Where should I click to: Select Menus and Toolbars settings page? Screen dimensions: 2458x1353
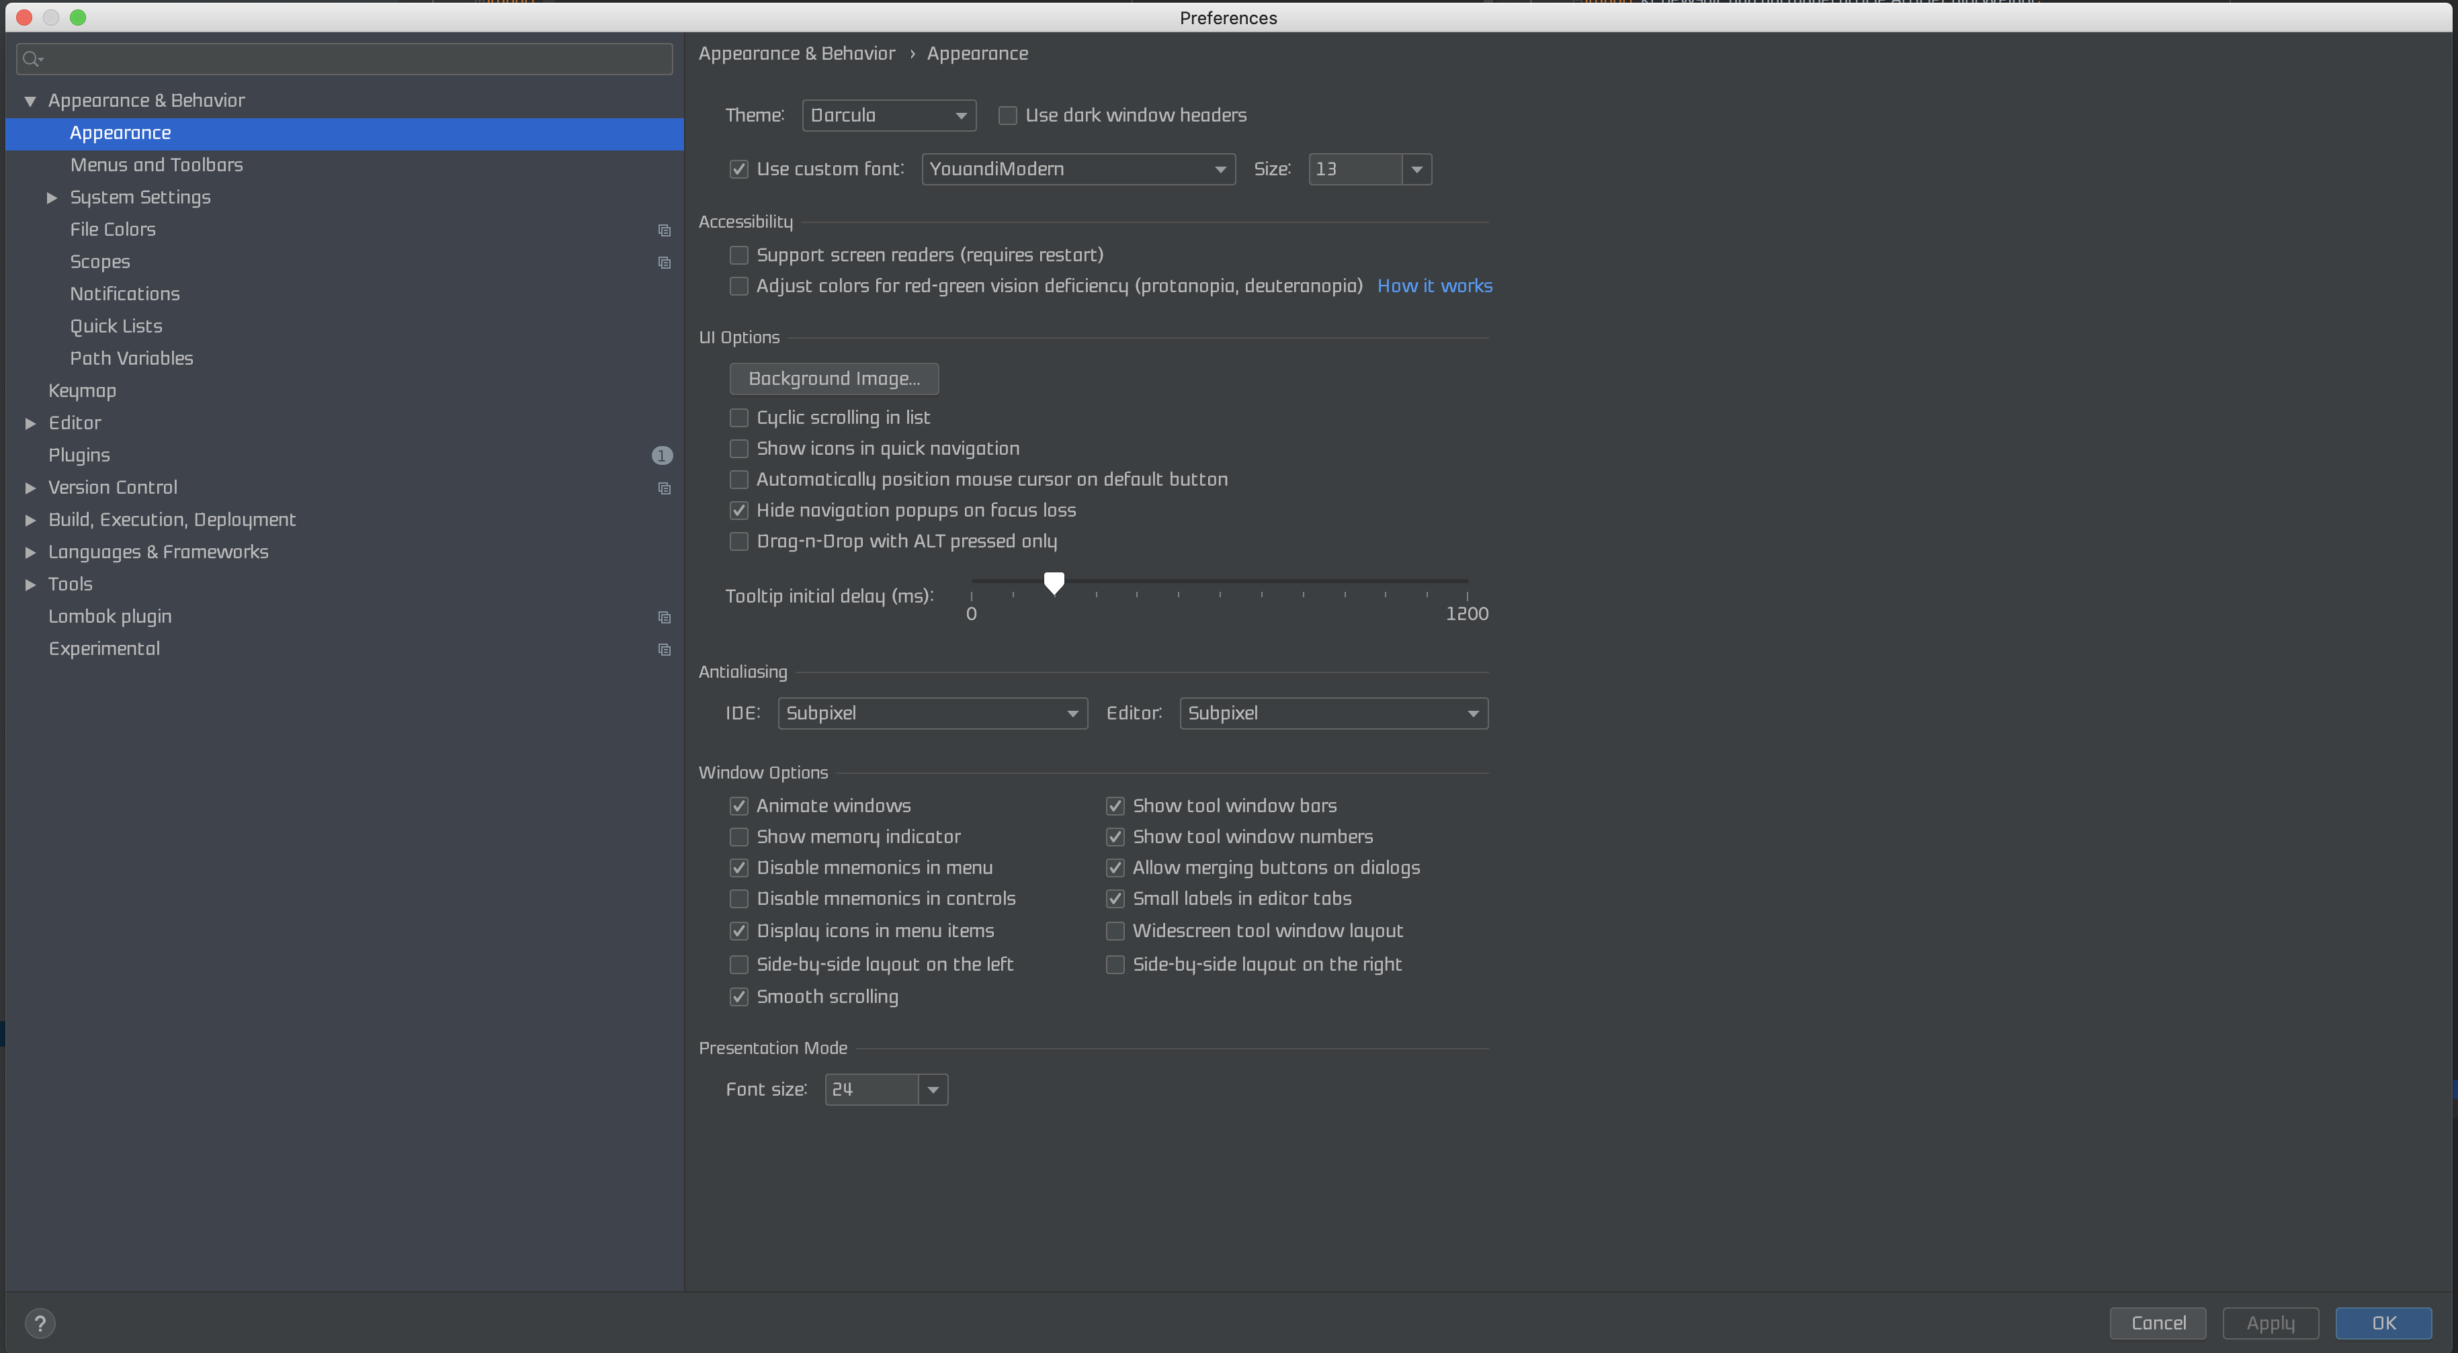157,165
